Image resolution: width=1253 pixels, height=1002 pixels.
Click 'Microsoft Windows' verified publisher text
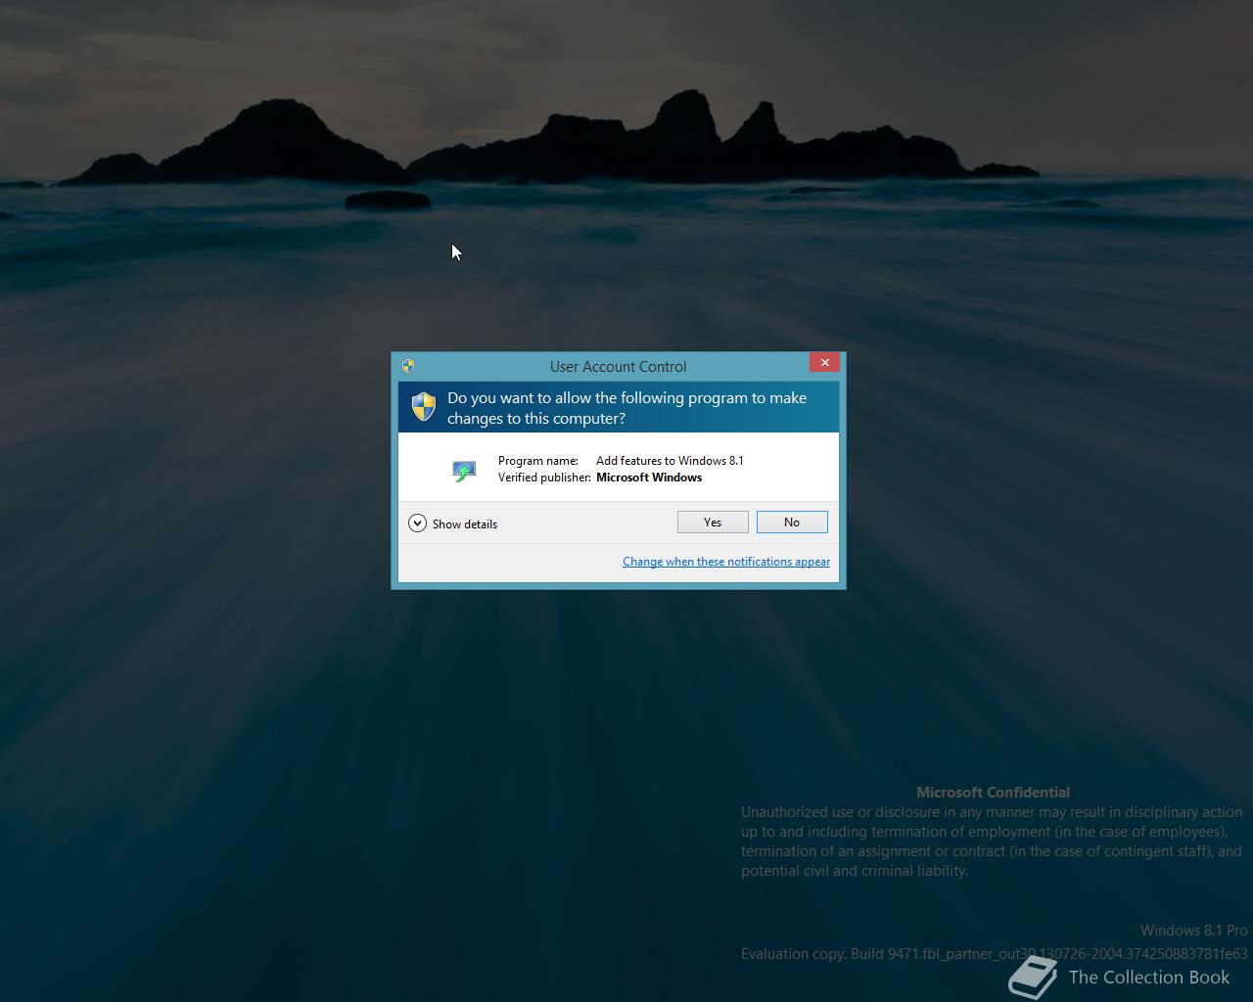649,478
